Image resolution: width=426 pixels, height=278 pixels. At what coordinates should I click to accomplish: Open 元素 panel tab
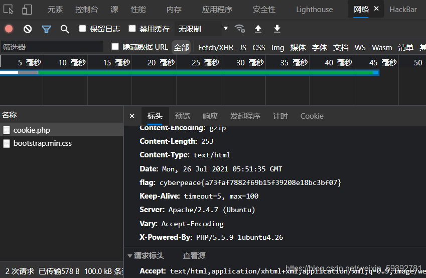[55, 10]
